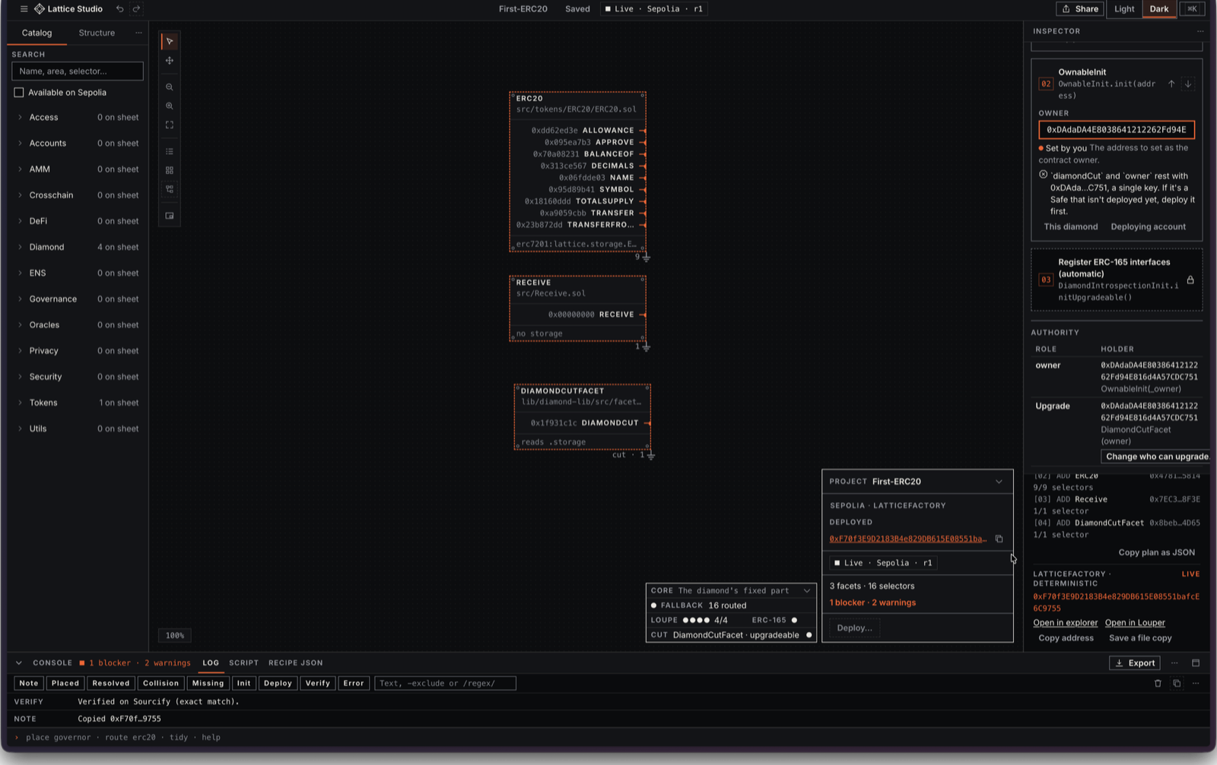Copy the deployed address with the copy icon
Image resolution: width=1217 pixels, height=765 pixels.
pyautogui.click(x=999, y=539)
